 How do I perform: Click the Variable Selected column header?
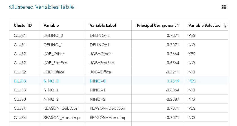(x=204, y=25)
